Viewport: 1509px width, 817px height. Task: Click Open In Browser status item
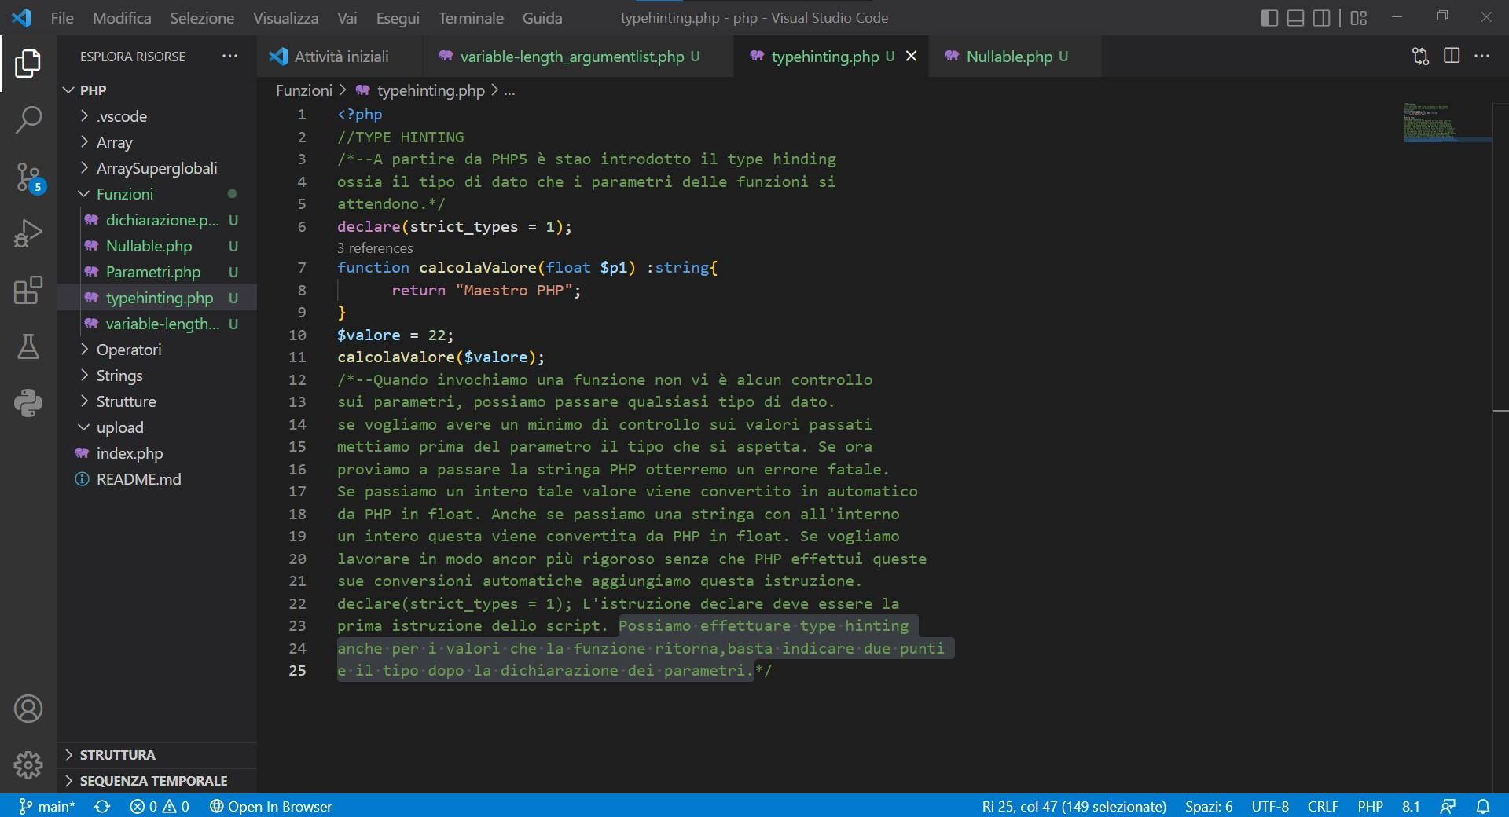tap(270, 806)
